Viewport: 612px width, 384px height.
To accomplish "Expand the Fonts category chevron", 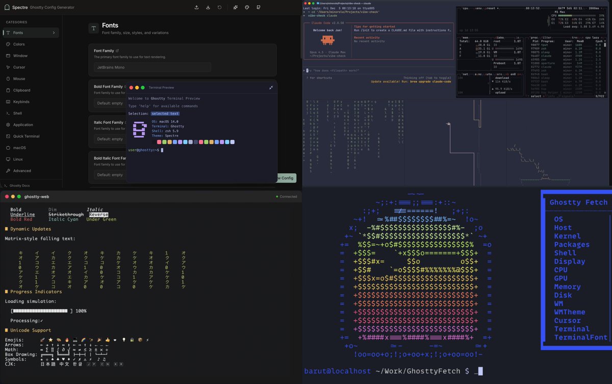I will 54,33.
